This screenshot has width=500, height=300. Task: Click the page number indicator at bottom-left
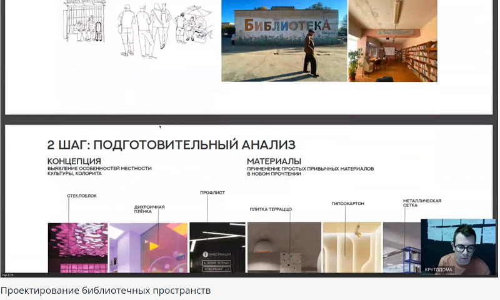pos(7,274)
